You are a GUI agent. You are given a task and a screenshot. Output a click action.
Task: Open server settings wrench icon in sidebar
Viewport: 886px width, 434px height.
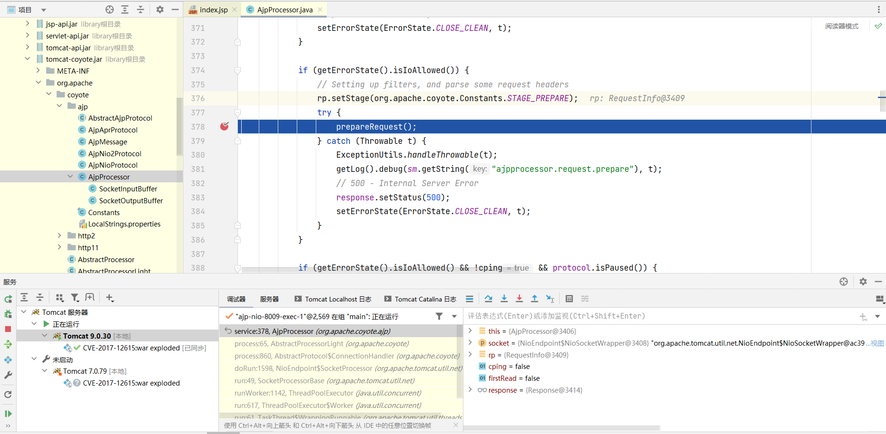click(8, 375)
